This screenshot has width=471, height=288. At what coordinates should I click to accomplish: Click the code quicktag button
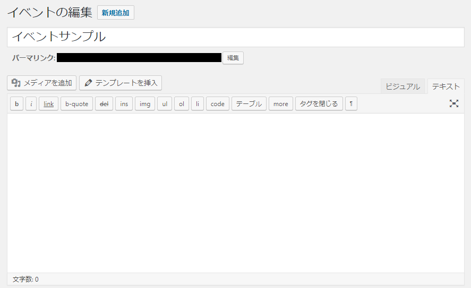pos(218,104)
